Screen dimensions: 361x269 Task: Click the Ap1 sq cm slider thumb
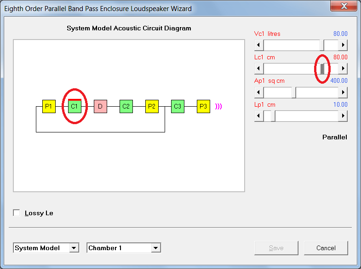tap(294, 92)
